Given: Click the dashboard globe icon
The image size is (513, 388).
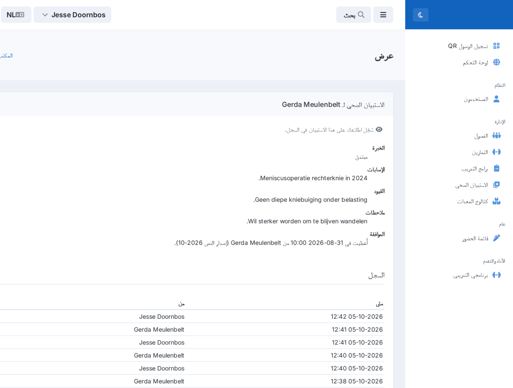Looking at the screenshot, I should point(496,62).
